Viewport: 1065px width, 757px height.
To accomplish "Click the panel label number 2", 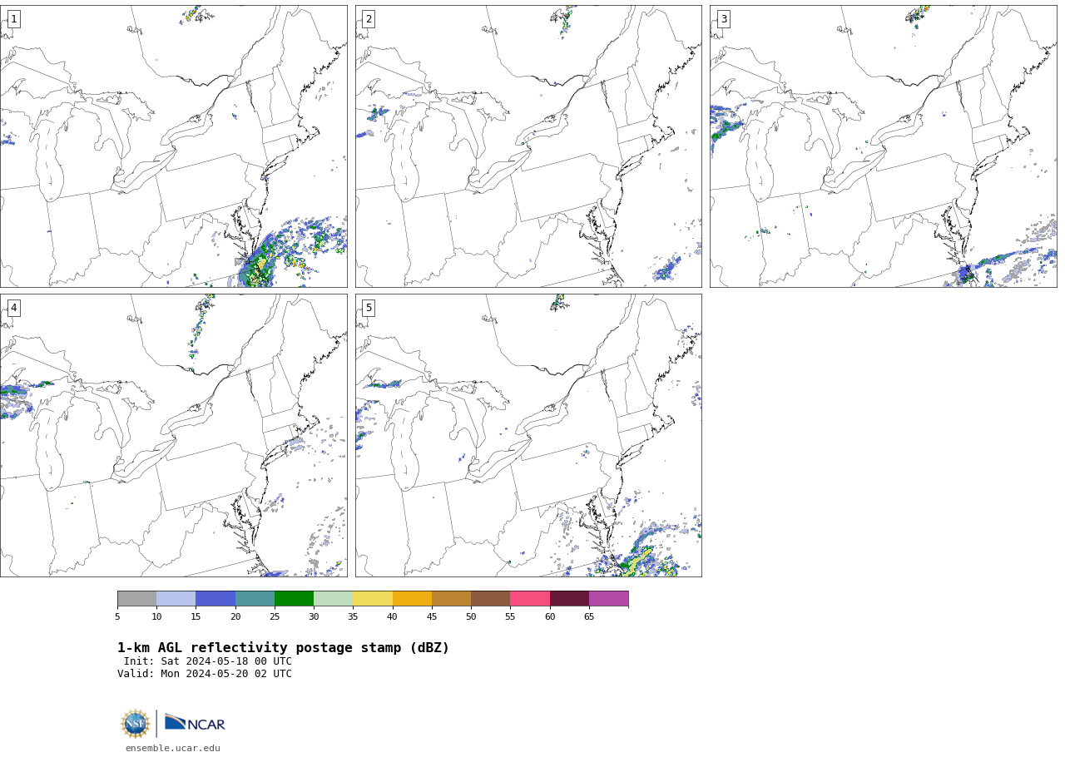I will 369,19.
